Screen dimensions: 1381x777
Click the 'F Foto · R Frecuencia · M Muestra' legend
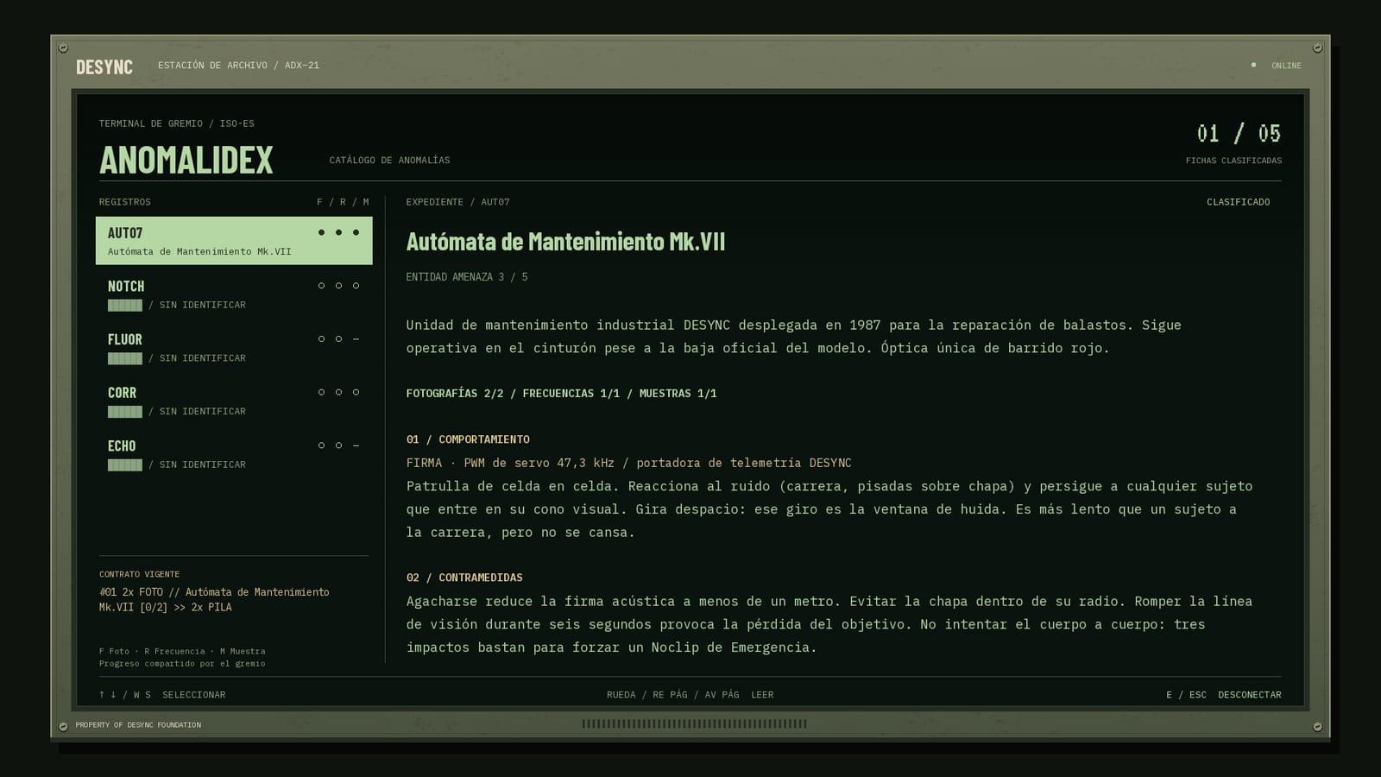coord(182,652)
